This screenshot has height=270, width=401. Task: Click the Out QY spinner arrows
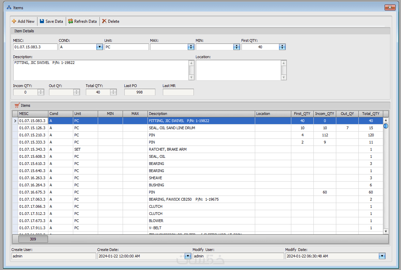[x=76, y=92]
